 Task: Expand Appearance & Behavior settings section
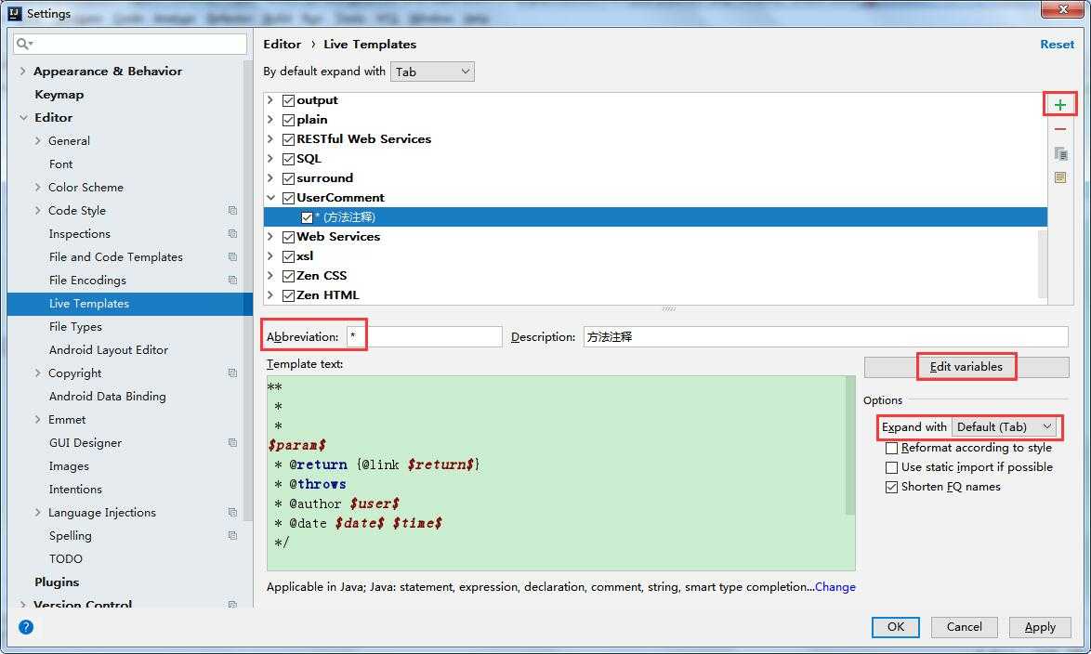point(23,71)
